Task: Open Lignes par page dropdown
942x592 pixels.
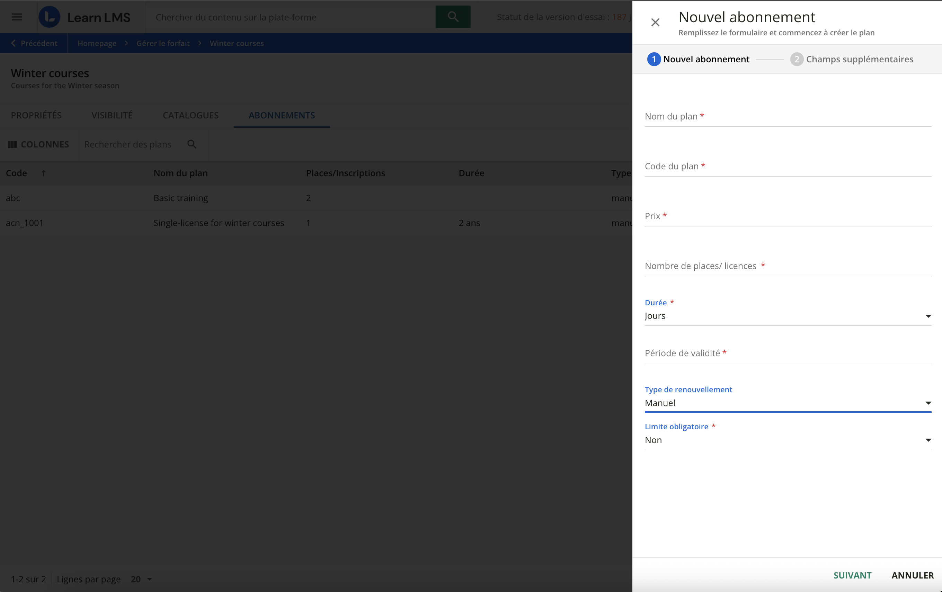Action: tap(141, 579)
